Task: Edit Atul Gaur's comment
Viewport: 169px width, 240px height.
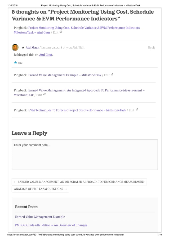Action: [x=82, y=47]
